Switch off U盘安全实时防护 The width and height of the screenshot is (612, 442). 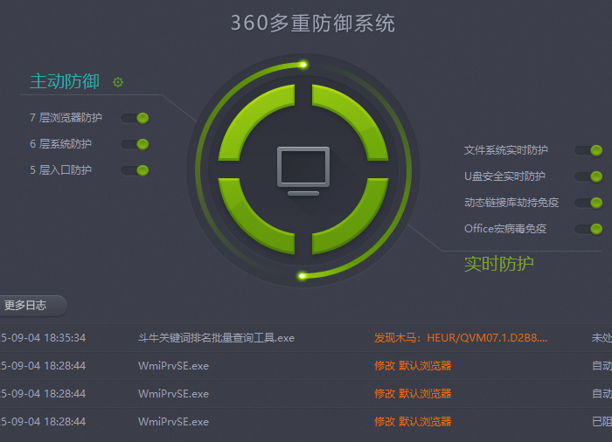[x=589, y=176]
